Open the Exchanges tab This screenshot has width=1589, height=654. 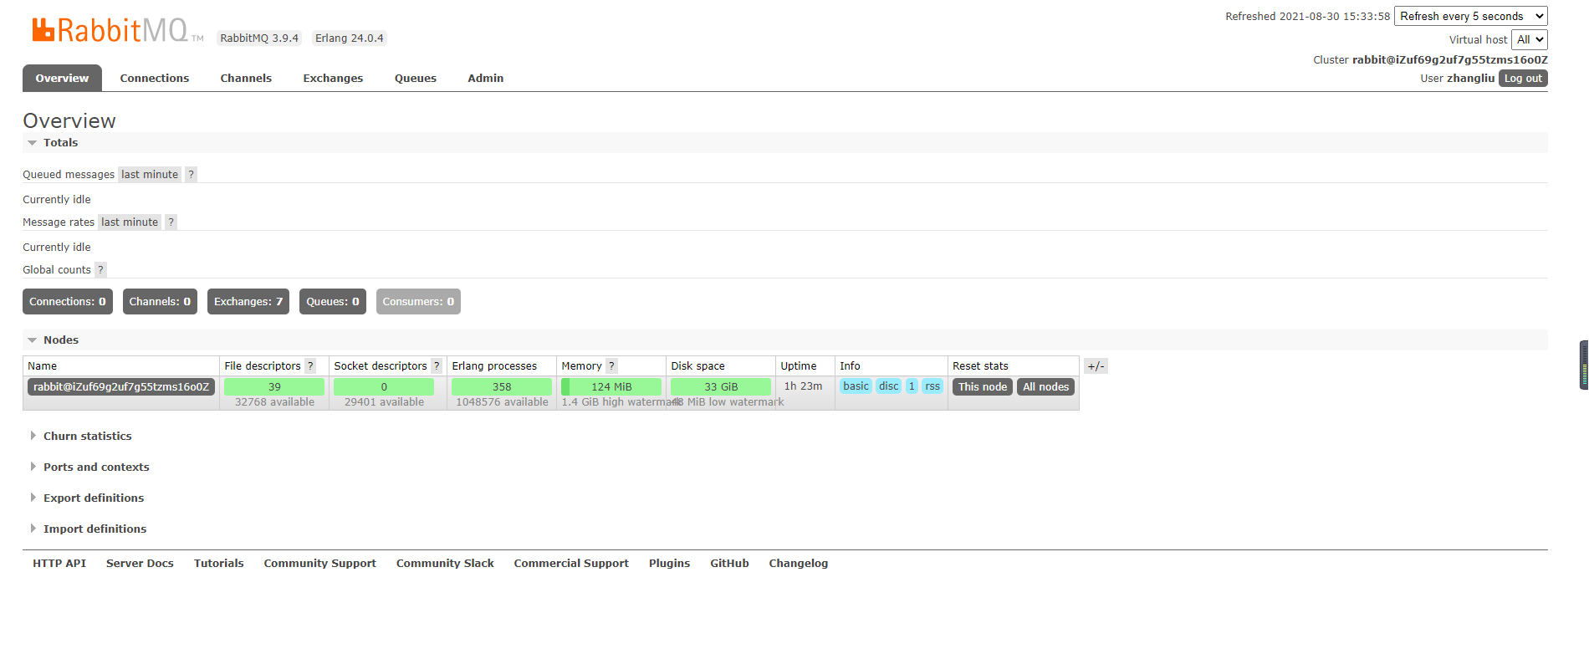click(333, 78)
